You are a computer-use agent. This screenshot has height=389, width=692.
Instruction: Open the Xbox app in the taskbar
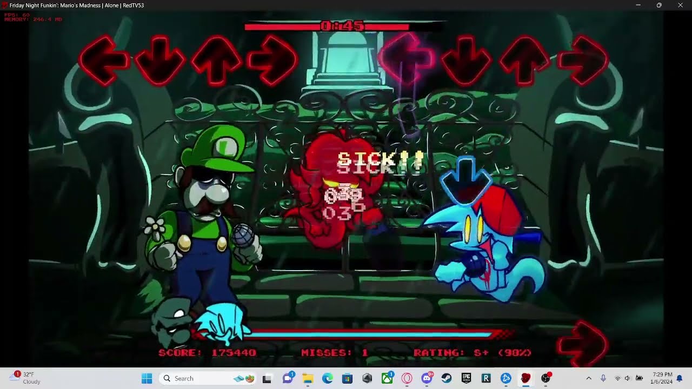pos(387,379)
